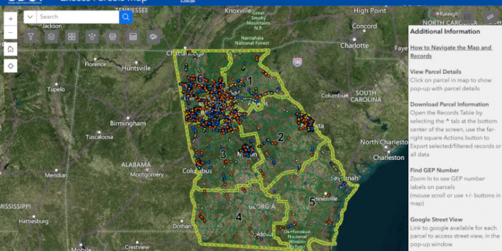502x251 pixels.
Task: Click district label 1 on map
Action: pyautogui.click(x=250, y=81)
